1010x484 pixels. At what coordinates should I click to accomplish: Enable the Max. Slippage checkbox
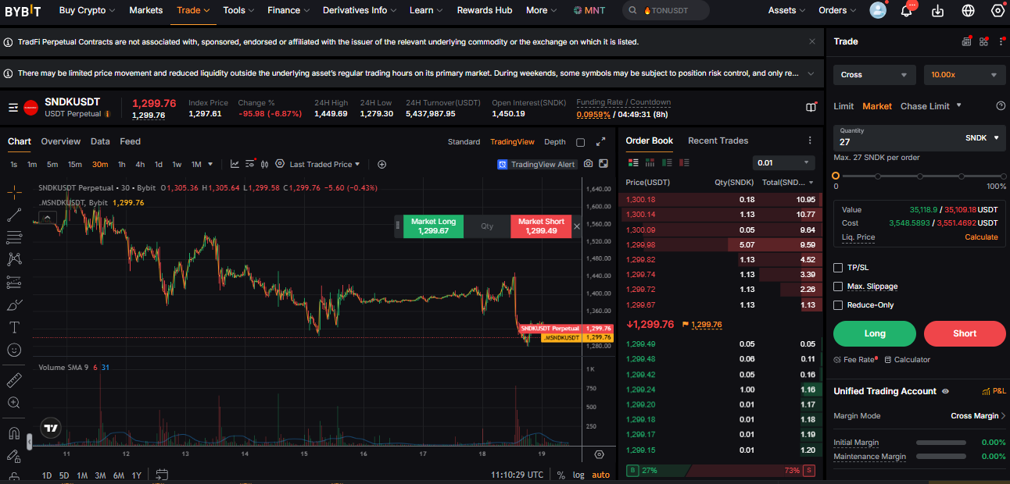(x=839, y=286)
